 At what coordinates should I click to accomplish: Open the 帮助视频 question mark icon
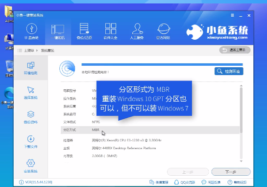coord(237,182)
